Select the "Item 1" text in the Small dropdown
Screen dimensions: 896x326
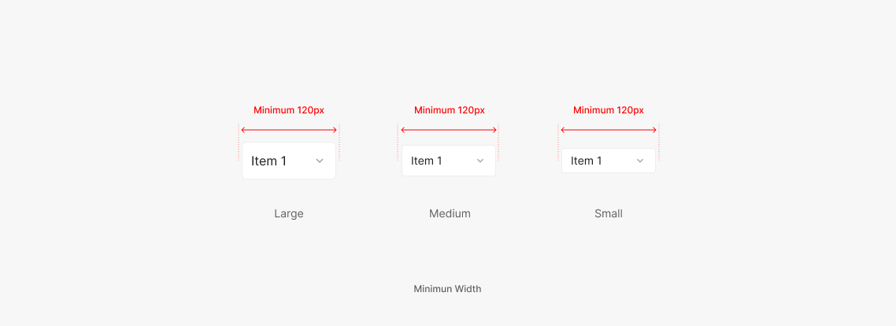(x=587, y=161)
